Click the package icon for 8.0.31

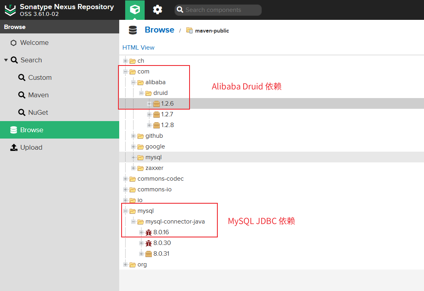(149, 254)
